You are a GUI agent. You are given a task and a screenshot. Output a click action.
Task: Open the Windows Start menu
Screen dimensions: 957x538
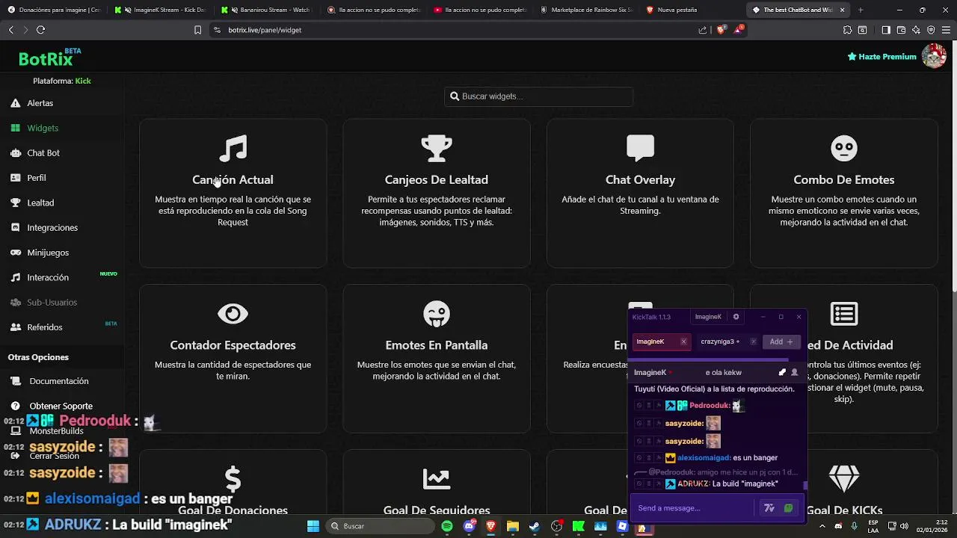(x=313, y=526)
